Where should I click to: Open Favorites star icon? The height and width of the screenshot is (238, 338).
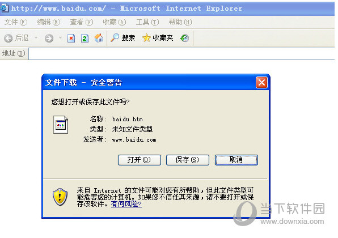(x=146, y=38)
